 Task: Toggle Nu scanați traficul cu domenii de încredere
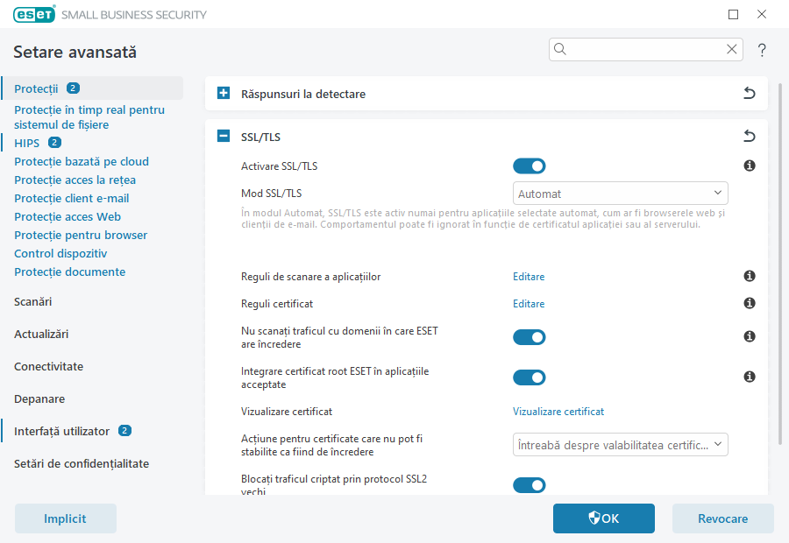529,336
